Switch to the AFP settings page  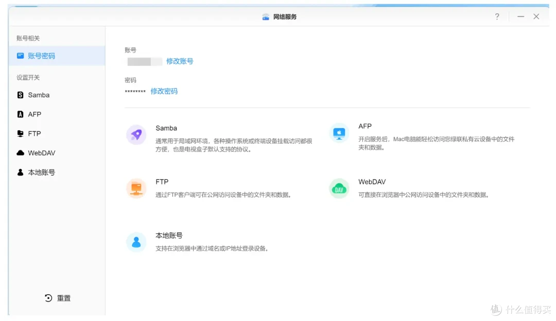click(x=57, y=114)
